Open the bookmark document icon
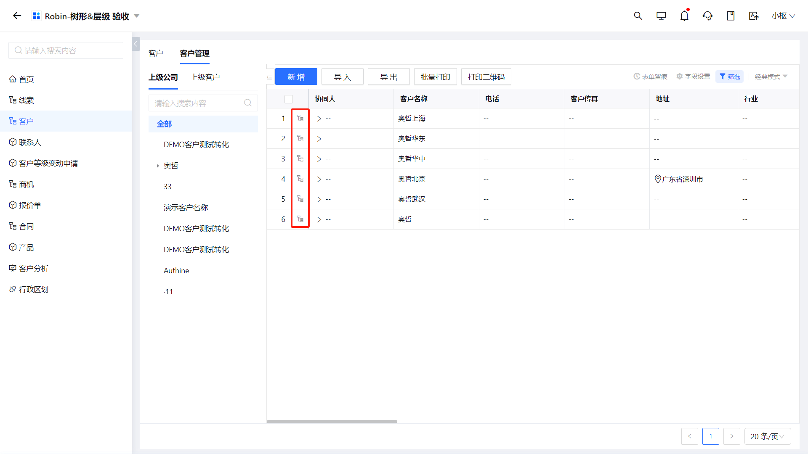Screen dimensions: 808x454 coord(731,16)
